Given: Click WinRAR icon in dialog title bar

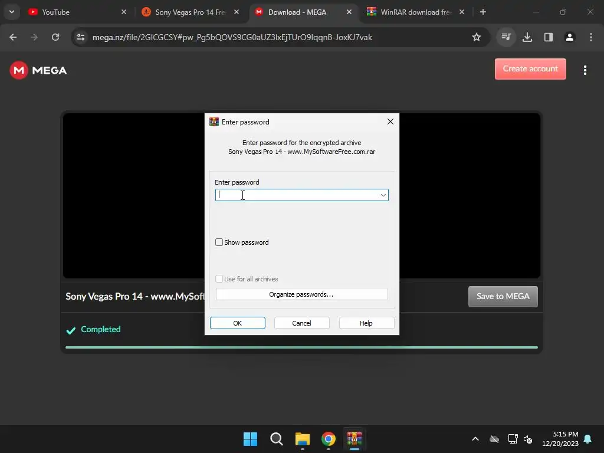Looking at the screenshot, I should point(214,122).
